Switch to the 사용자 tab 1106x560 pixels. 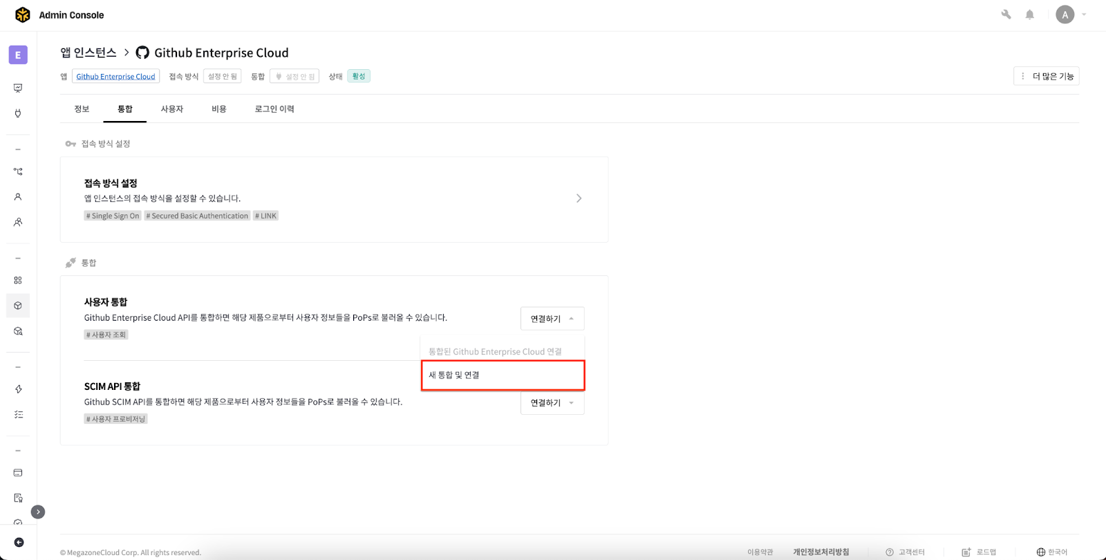pyautogui.click(x=171, y=109)
